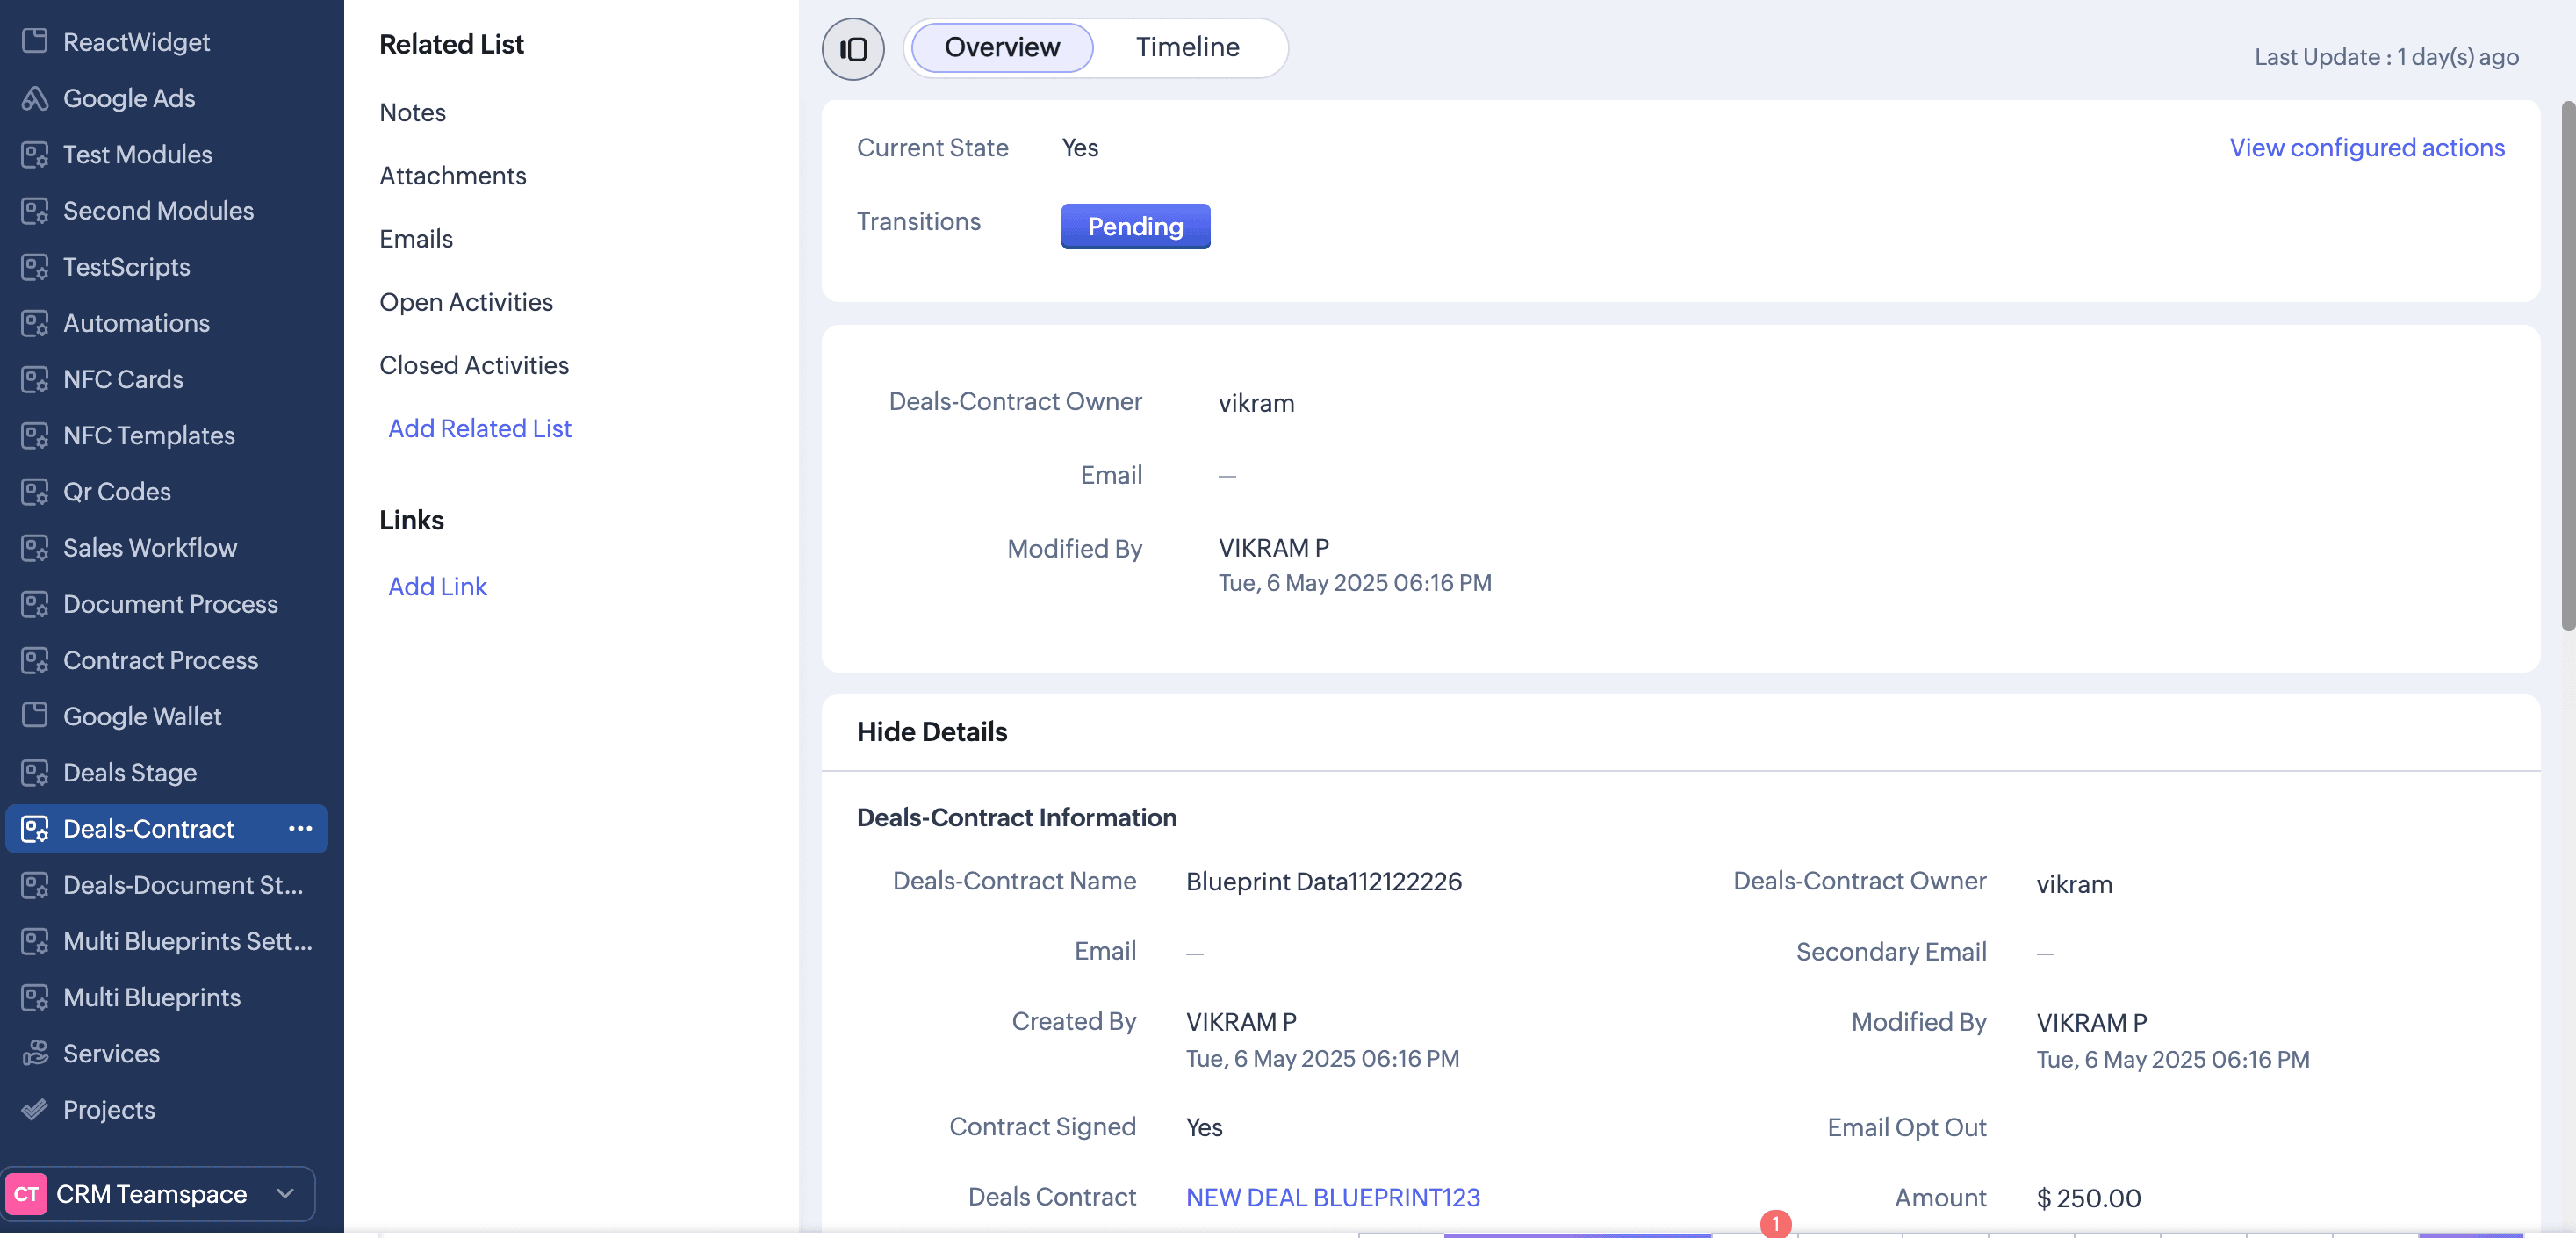2576x1238 pixels.
Task: Open NEW DEAL BLUEPRINT123 deal link
Action: pos(1332,1197)
